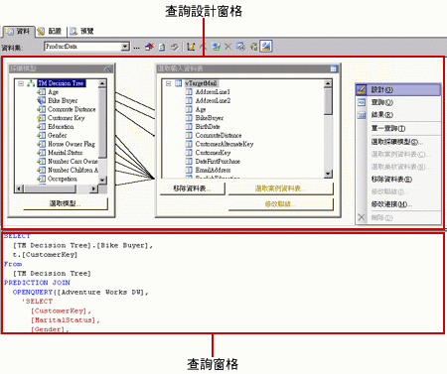447x374 pixels.
Task: Click the column icon beside BirthDate
Action: point(189,127)
